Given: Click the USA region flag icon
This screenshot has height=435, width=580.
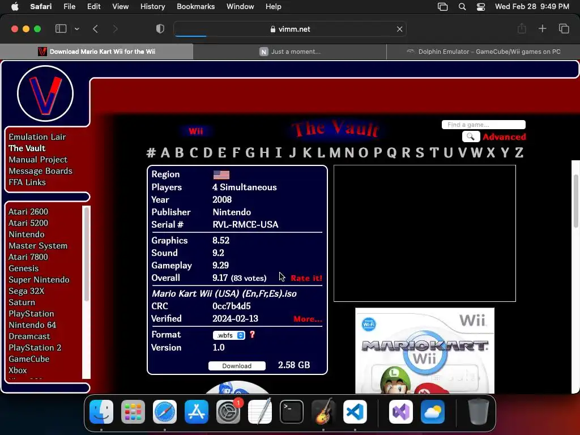Looking at the screenshot, I should (221, 174).
